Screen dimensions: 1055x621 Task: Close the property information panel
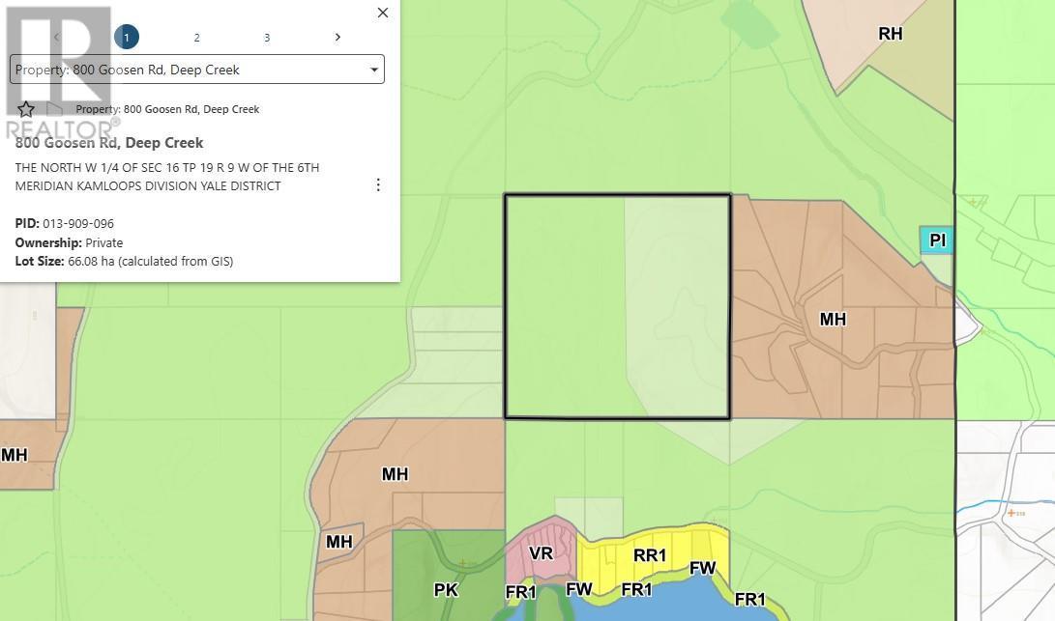coord(383,13)
